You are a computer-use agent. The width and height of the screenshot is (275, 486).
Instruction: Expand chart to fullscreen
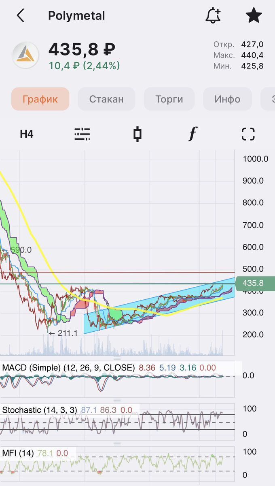[x=248, y=134]
